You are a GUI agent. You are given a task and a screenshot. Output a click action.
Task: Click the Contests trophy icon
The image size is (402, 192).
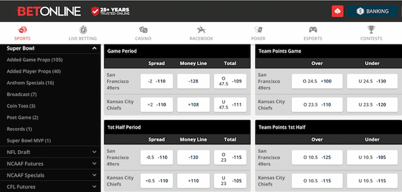(371, 30)
